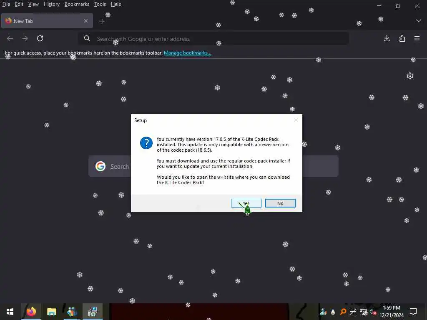This screenshot has height=320, width=427.
Task: Click No in the Setup dialog
Action: (280, 203)
